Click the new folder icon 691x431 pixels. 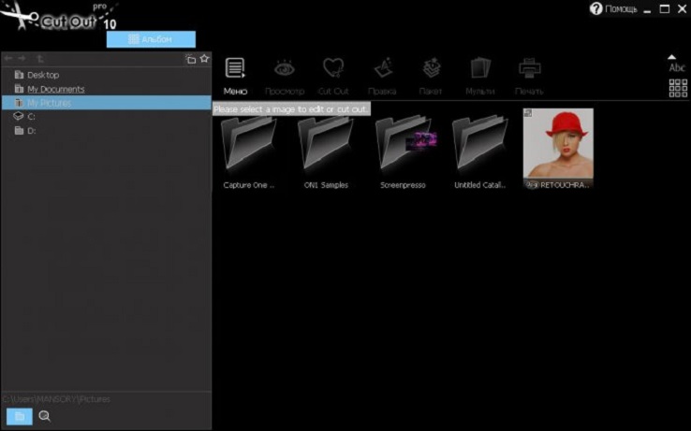coord(190,59)
